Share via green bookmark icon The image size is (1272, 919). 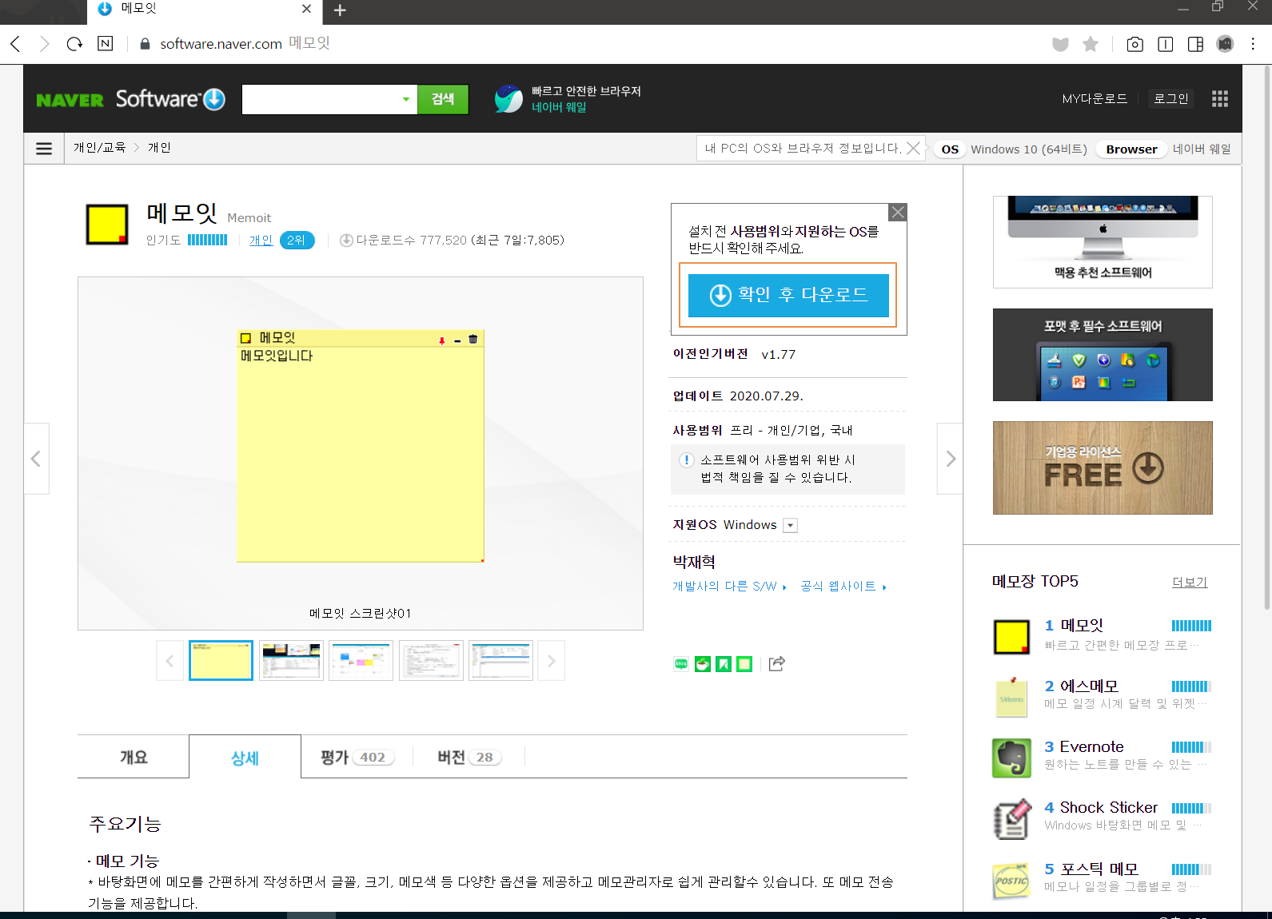724,664
